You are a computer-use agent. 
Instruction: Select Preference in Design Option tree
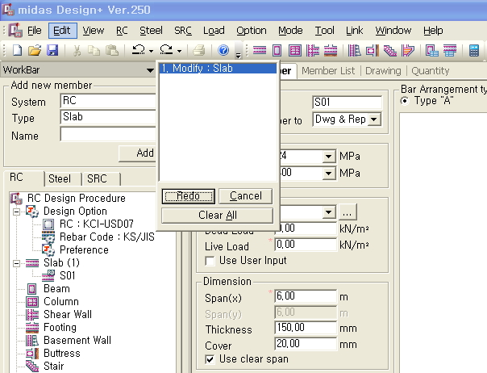point(84,250)
